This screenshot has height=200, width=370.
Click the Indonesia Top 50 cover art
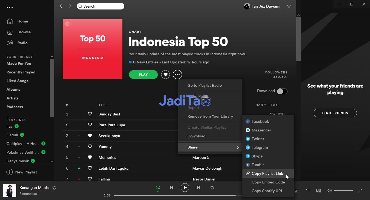click(93, 49)
